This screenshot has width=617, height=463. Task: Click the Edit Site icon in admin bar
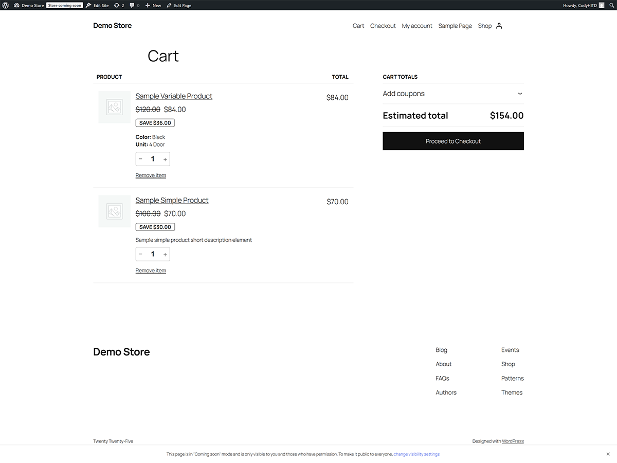pos(97,5)
